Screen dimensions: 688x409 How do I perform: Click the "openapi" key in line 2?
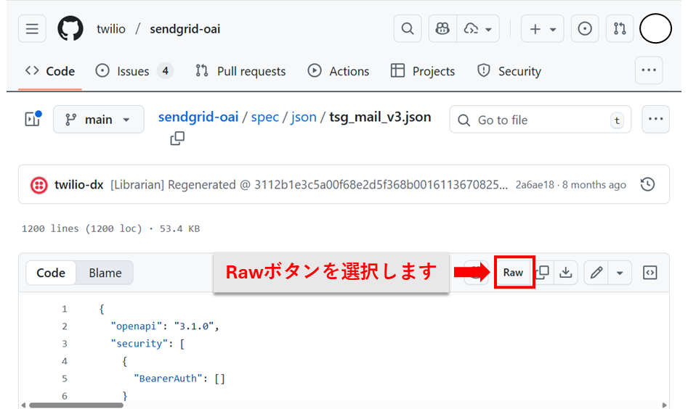pos(137,326)
